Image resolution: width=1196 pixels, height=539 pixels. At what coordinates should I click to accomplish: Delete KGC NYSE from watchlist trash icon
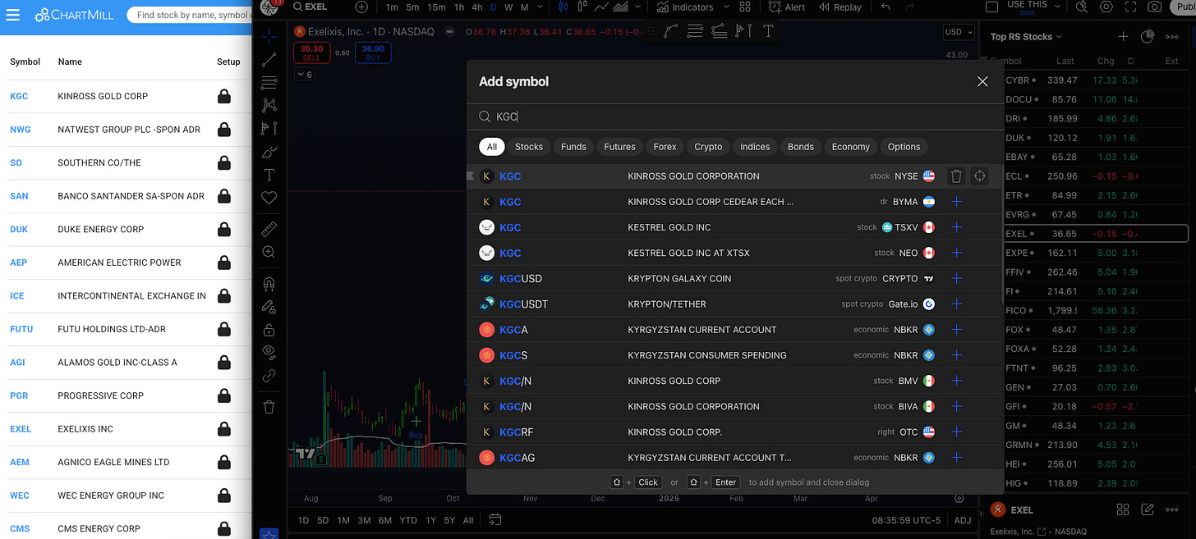coord(956,176)
